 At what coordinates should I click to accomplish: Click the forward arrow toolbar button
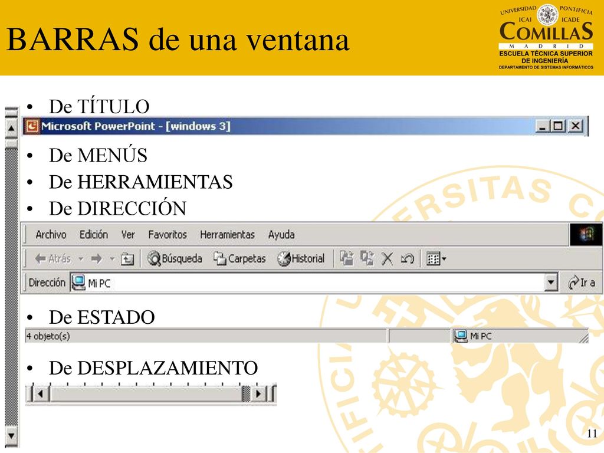[x=97, y=258]
